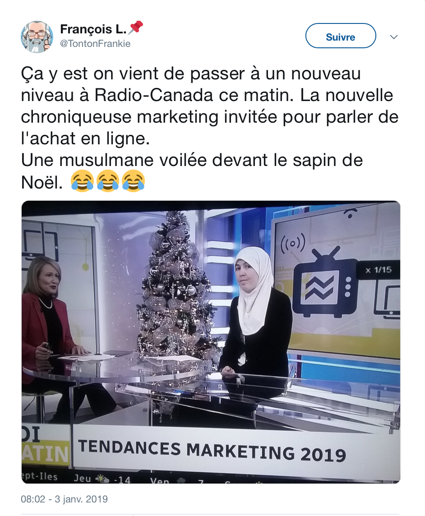Click the last laughing-crying emoji
Viewport: 425px width, 516px height.
pyautogui.click(x=134, y=181)
